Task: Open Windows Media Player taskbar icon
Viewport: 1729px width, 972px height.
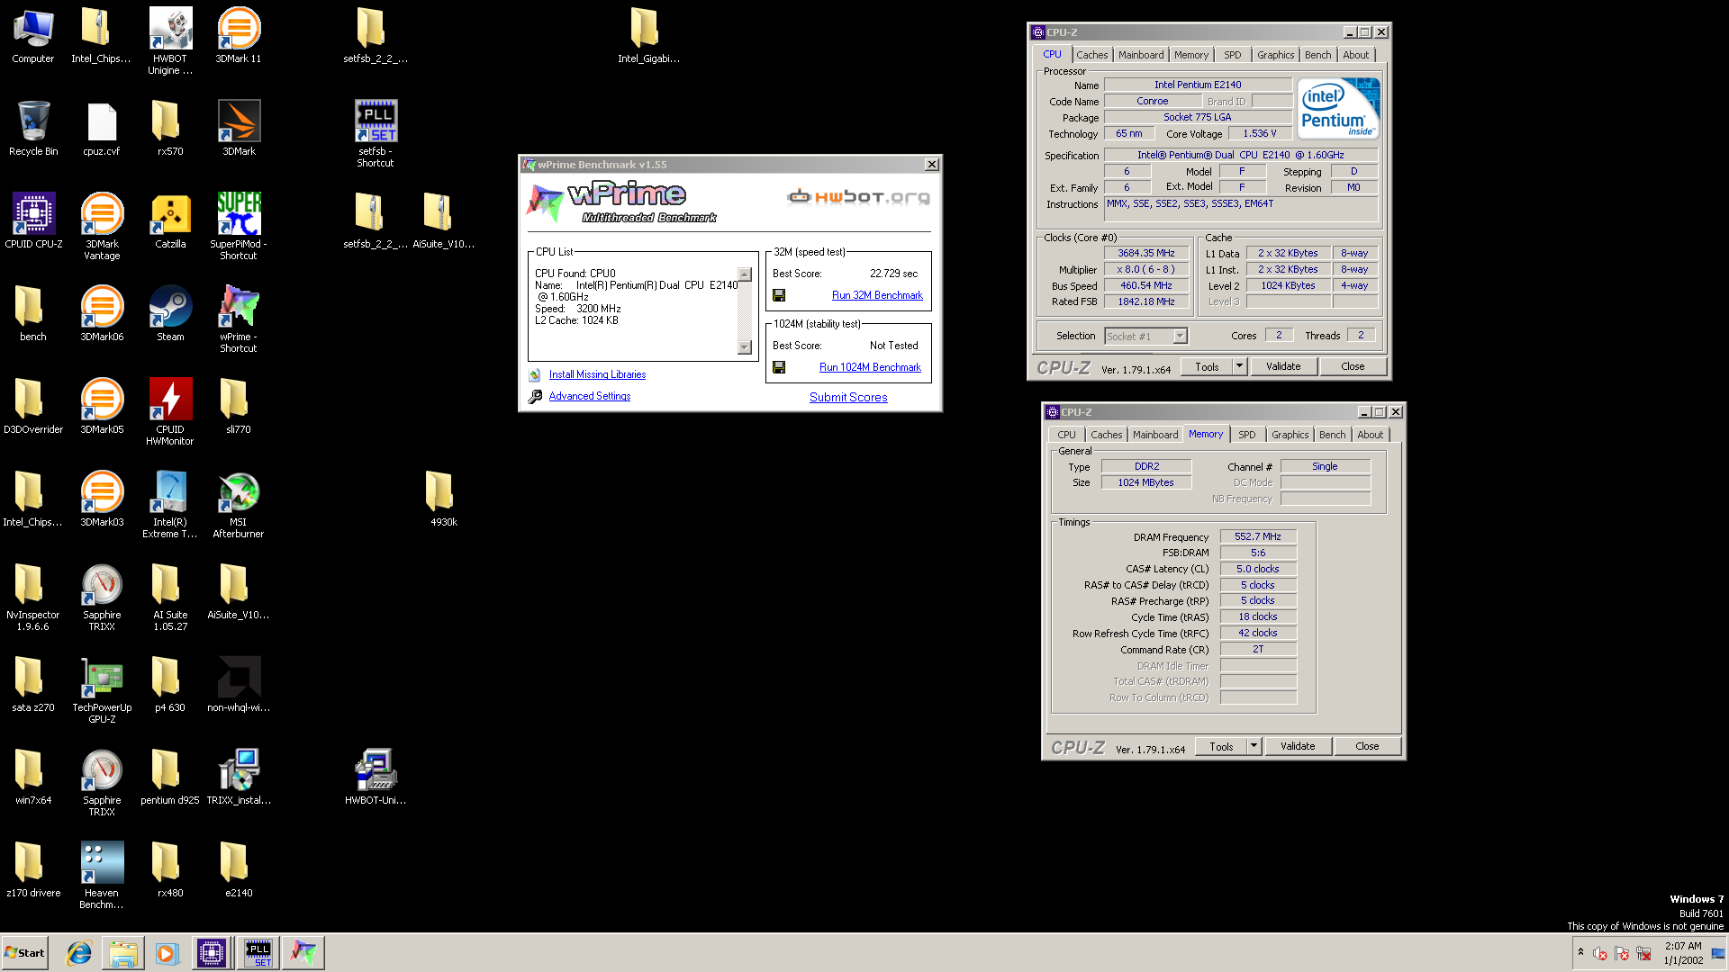Action: point(167,953)
